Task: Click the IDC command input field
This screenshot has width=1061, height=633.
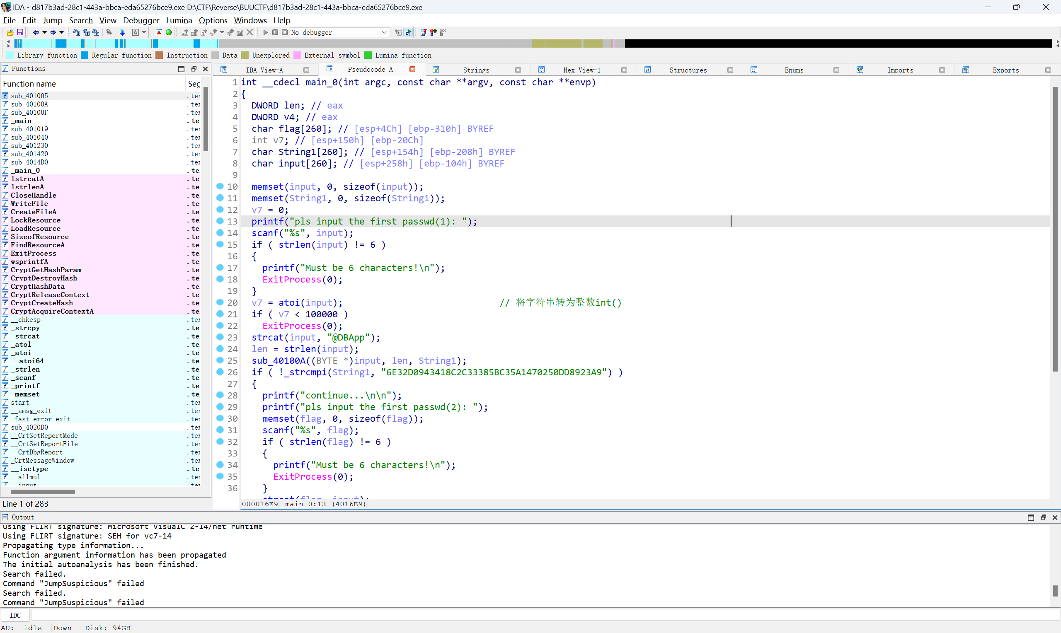Action: click(x=545, y=615)
